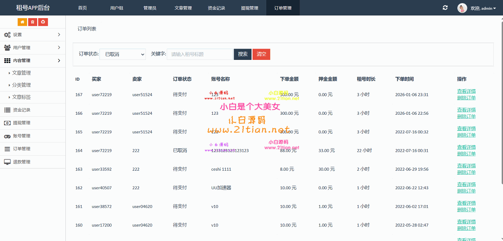Open 文章标签 in sidebar submenu

pos(21,97)
